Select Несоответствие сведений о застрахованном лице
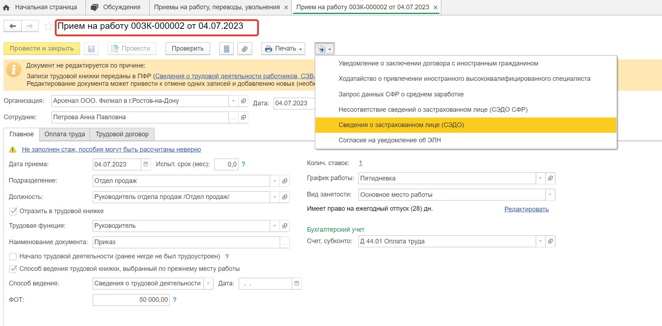This screenshot has width=662, height=326. pyautogui.click(x=466, y=110)
